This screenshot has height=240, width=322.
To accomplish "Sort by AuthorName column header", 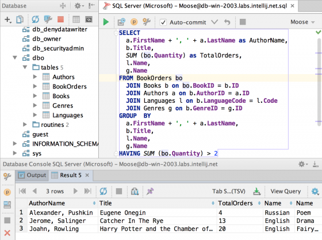I will click(x=63, y=203).
